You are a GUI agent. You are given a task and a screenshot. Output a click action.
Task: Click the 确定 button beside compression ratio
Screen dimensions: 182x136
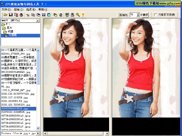[x=145, y=15]
